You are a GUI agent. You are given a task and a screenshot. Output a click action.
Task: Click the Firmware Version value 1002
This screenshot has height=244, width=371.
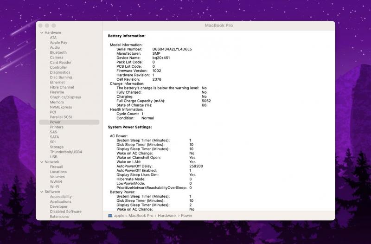tap(157, 71)
